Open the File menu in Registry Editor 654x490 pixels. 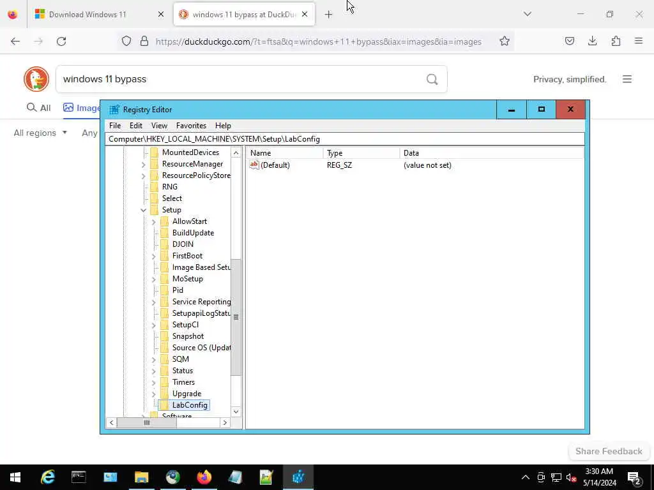tap(115, 126)
